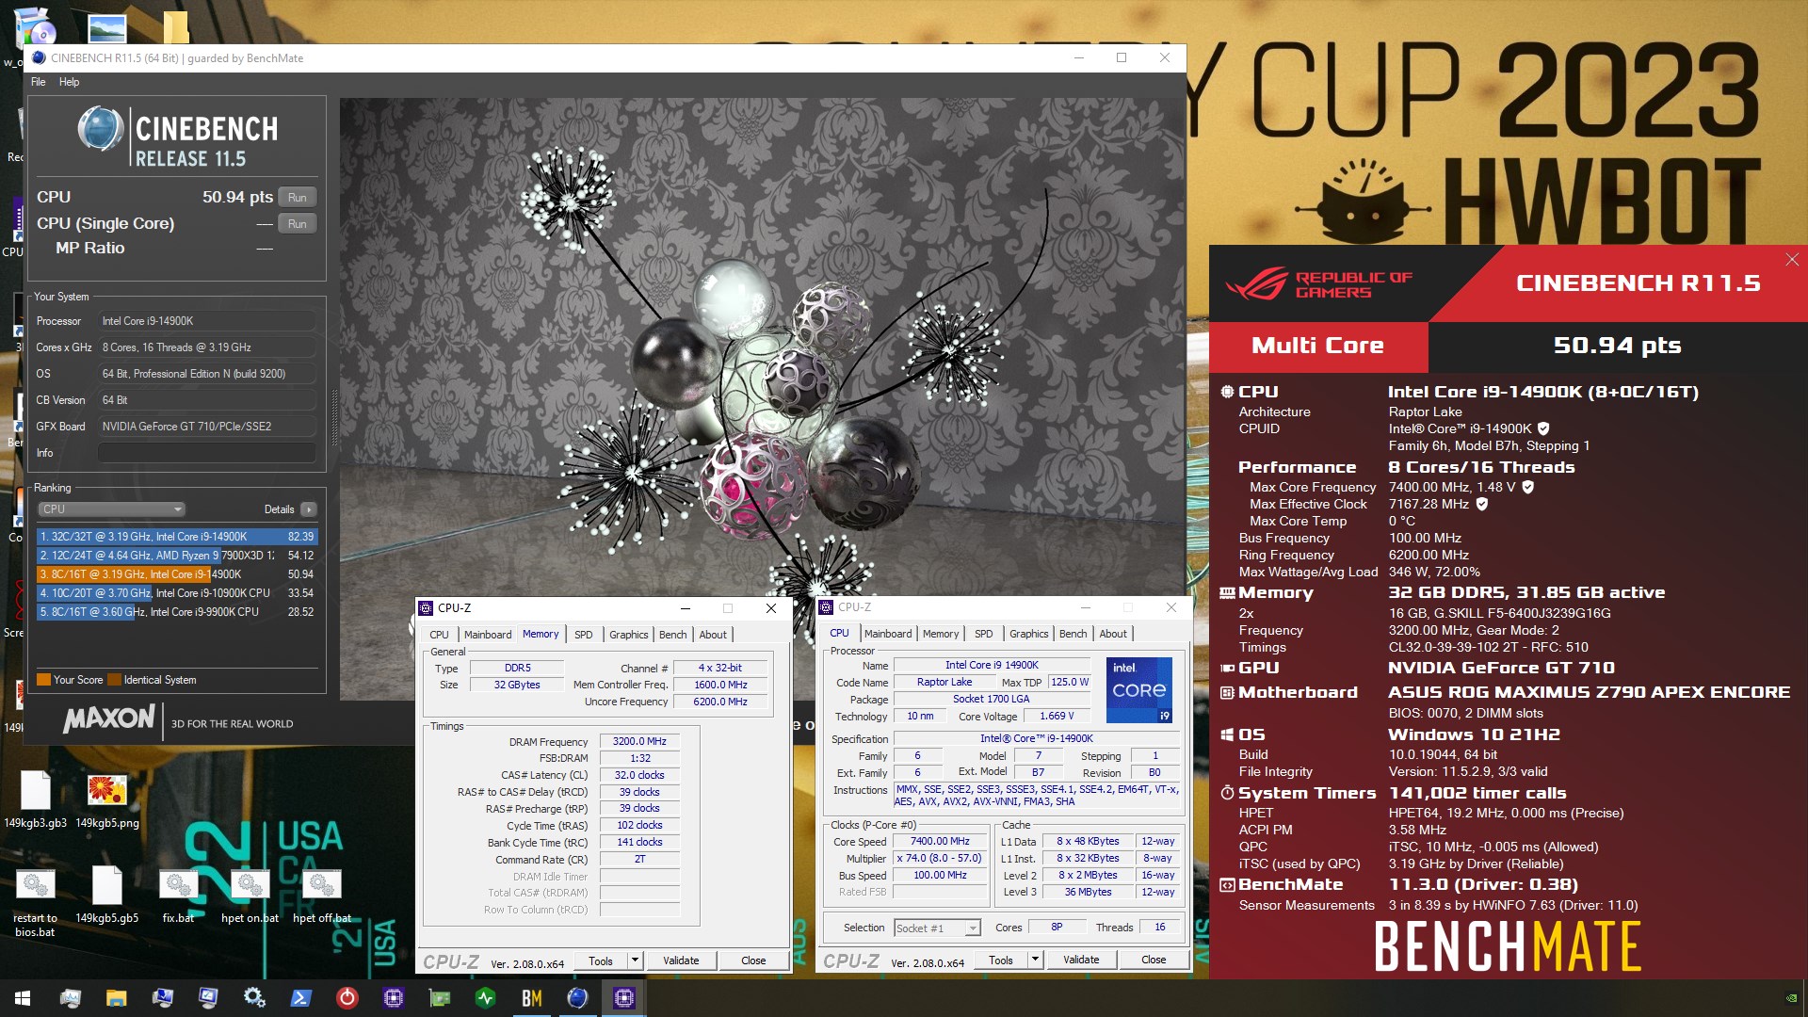Click the CPU section chip icon in BenchMate

click(x=1227, y=392)
